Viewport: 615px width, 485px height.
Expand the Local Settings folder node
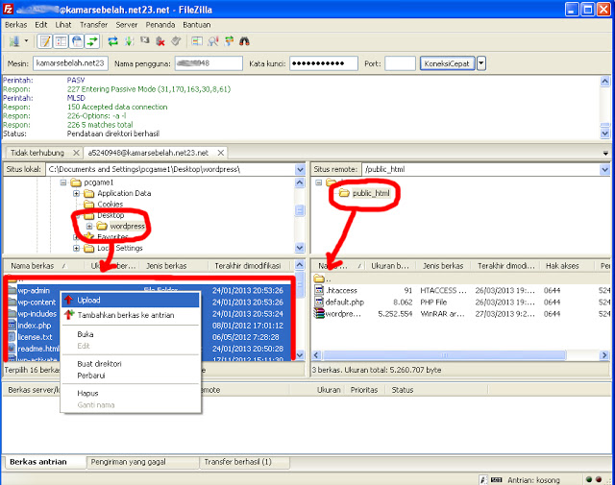(x=77, y=248)
